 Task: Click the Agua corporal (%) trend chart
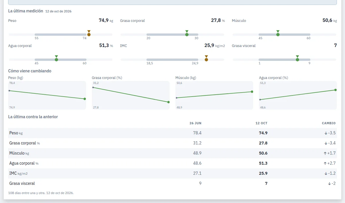[298, 95]
